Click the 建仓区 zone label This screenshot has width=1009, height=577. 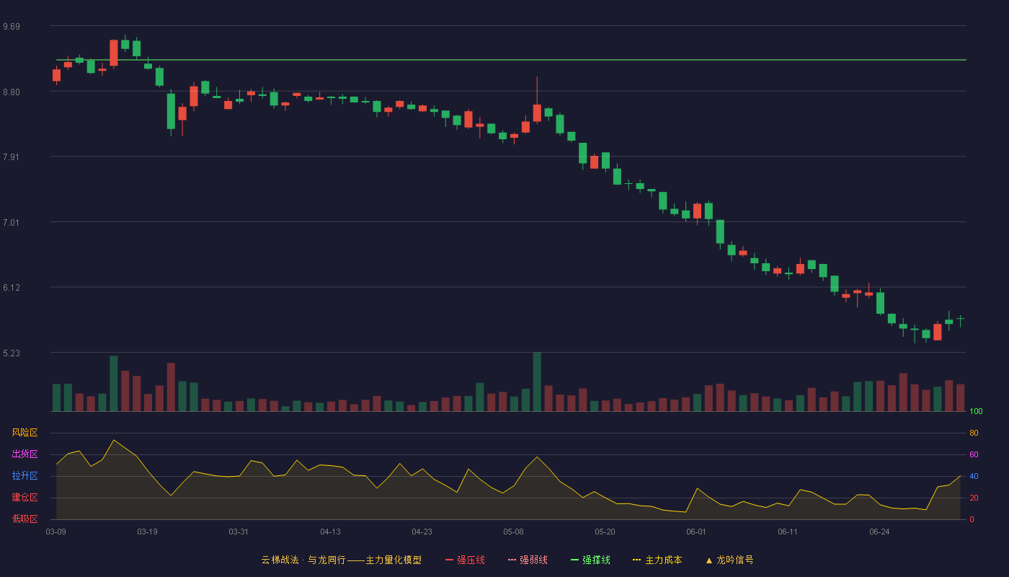click(x=25, y=498)
